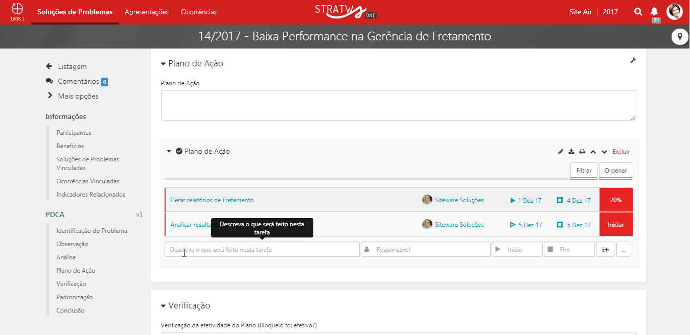Open the Apresentações tab
The height and width of the screenshot is (335, 690).
click(x=147, y=12)
